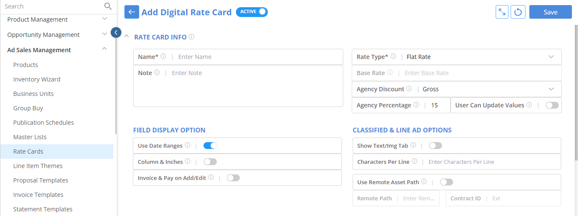
Task: Click the back arrow beside Add Digital Rate Card
Action: click(132, 12)
